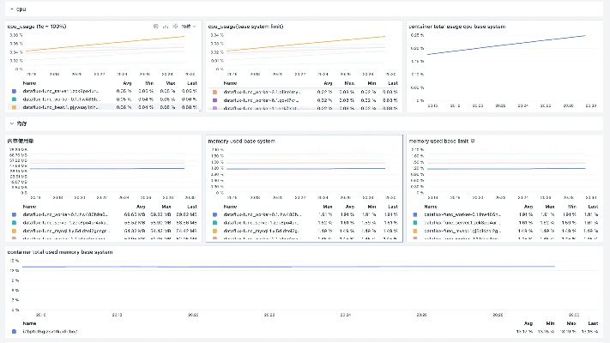Toggle orange legend series in cpu_usage panel
Screen dimensions: 610x343
point(15,107)
